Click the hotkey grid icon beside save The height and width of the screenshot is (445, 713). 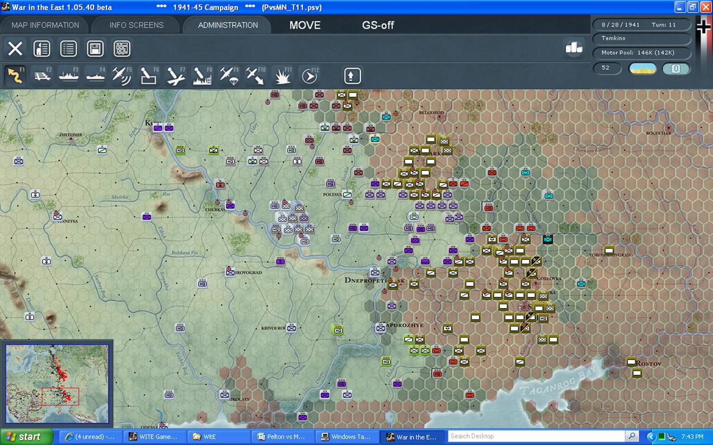tap(122, 49)
